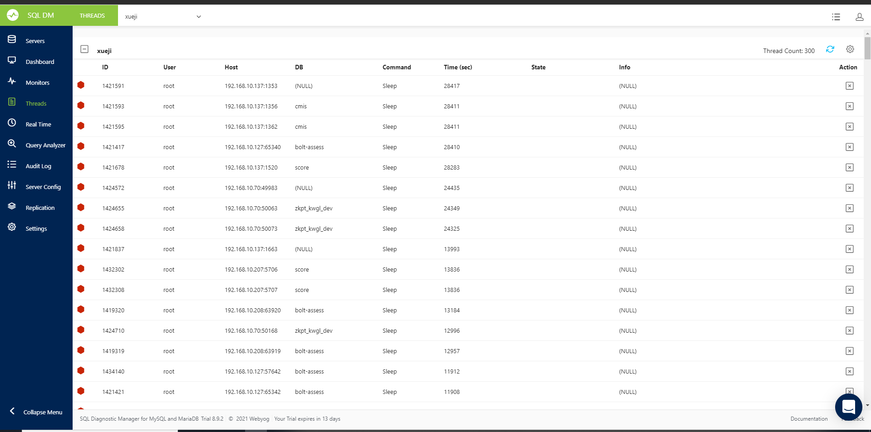Kill thread 1432302 using its close action
The height and width of the screenshot is (432, 871).
point(849,269)
